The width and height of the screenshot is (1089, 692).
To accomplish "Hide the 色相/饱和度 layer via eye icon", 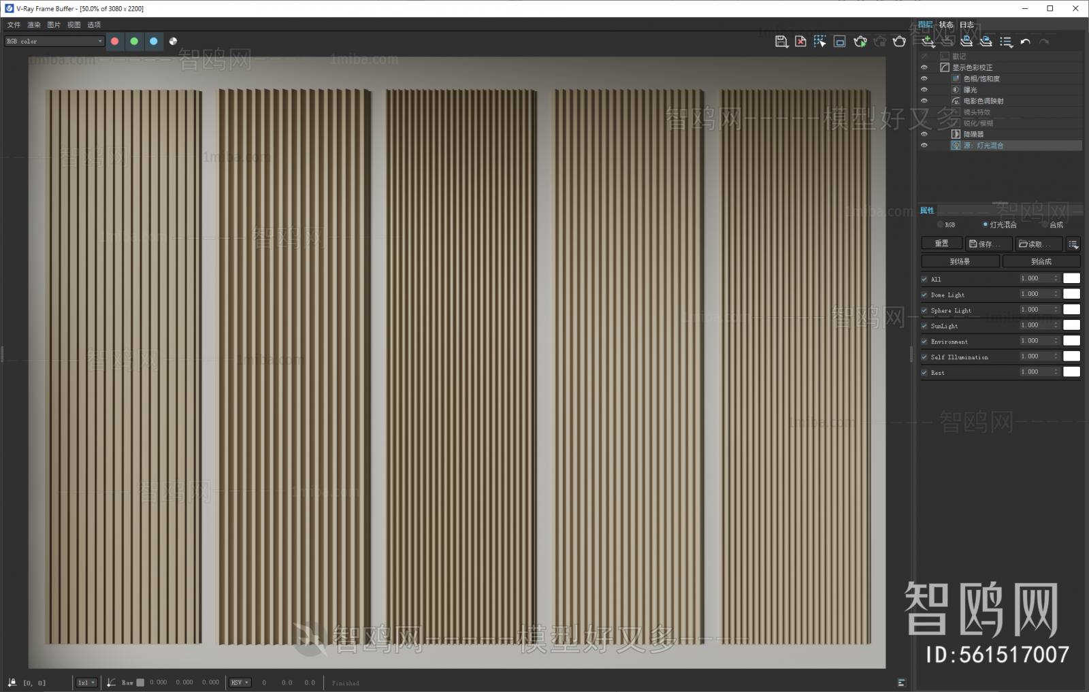I will click(924, 79).
